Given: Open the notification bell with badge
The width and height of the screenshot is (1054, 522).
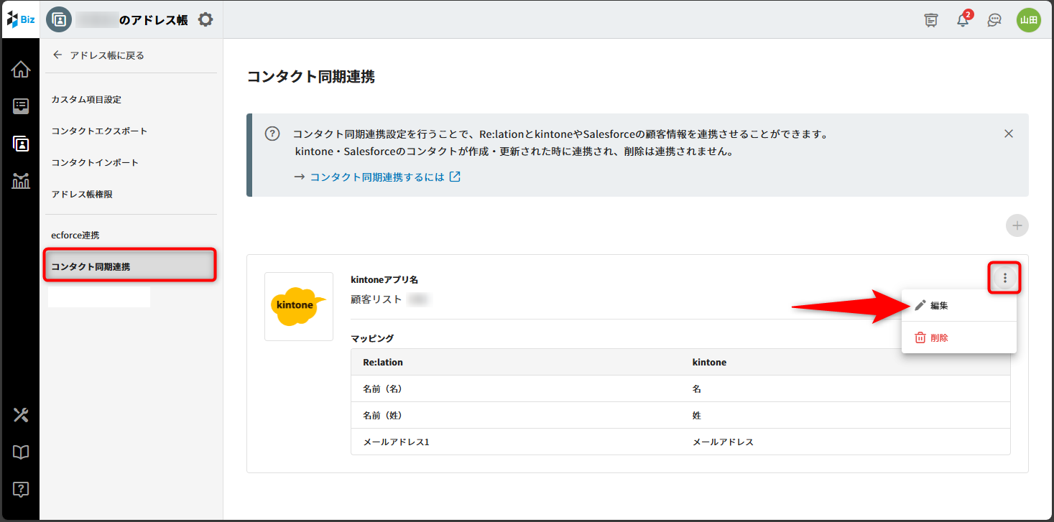Looking at the screenshot, I should click(x=963, y=20).
